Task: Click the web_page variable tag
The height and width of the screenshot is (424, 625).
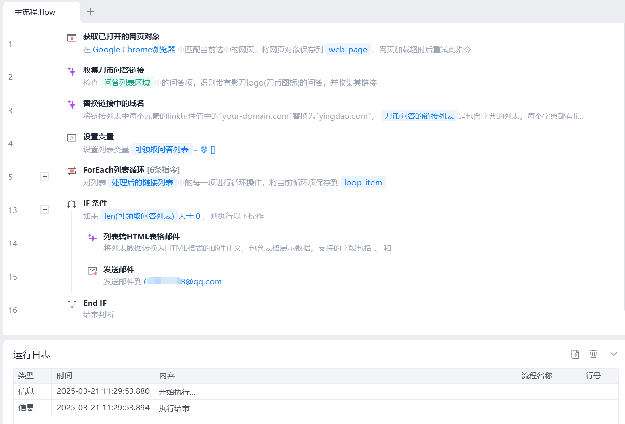Action: [348, 50]
